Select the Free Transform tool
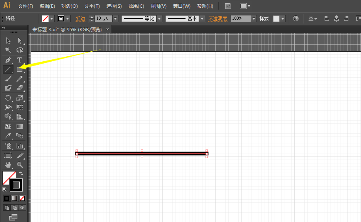Screen dimensions: 361x222 click(20, 107)
